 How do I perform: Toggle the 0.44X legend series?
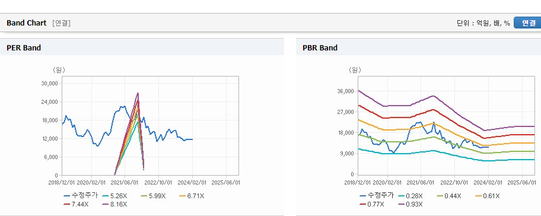tap(449, 196)
